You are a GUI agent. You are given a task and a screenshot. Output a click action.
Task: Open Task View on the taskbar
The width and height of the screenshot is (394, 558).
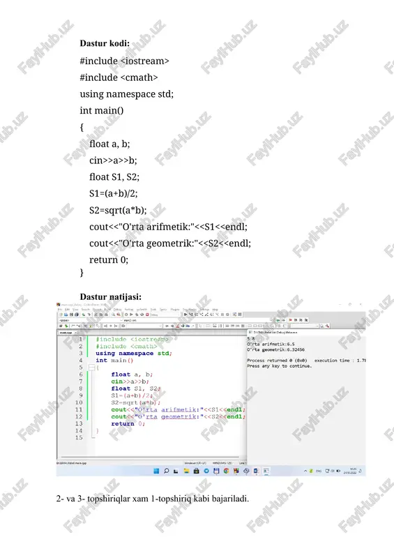pyautogui.click(x=176, y=472)
